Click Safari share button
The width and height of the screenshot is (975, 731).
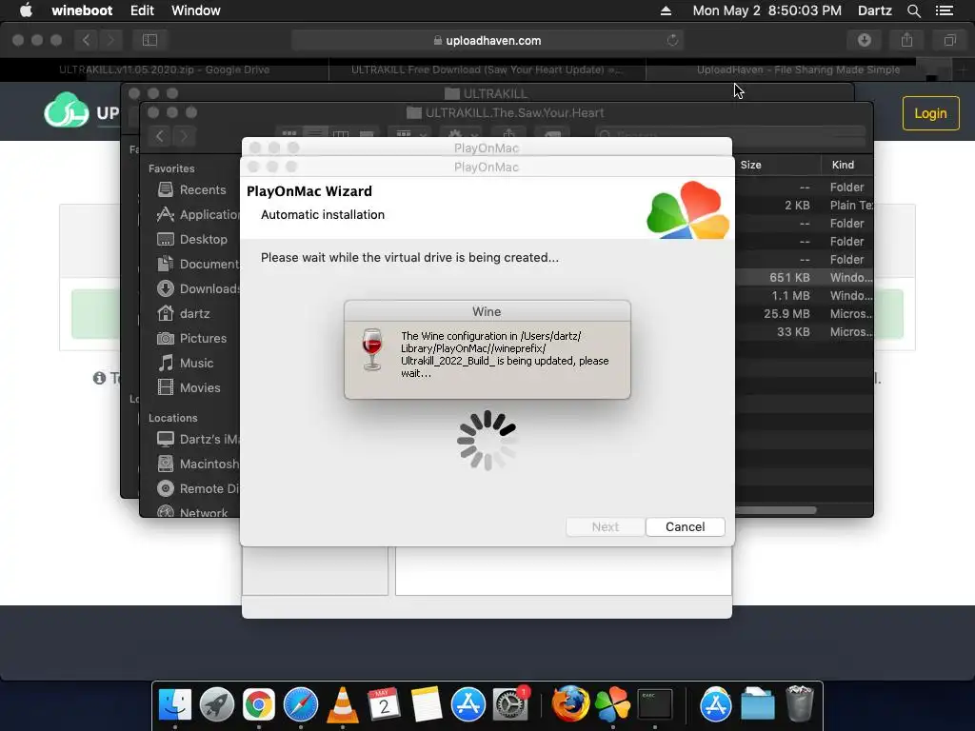pos(907,40)
